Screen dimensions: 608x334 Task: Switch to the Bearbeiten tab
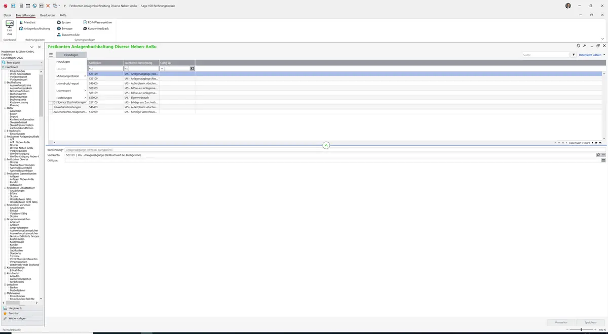(48, 15)
